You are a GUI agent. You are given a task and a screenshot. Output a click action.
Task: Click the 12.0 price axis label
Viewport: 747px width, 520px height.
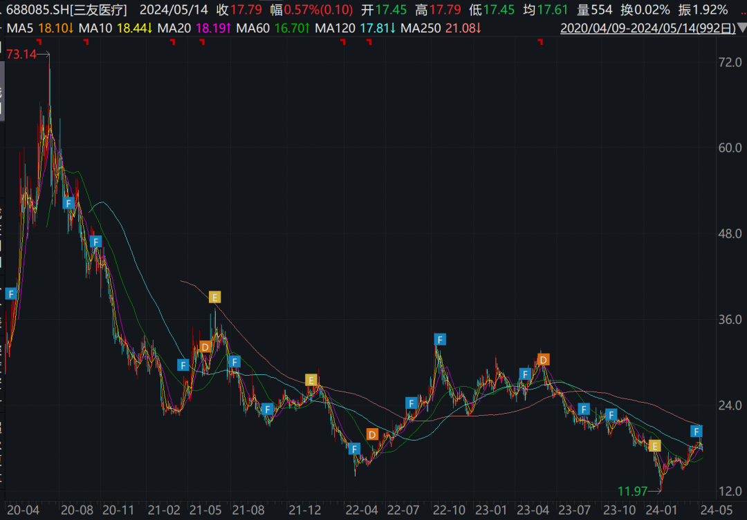tap(730, 491)
